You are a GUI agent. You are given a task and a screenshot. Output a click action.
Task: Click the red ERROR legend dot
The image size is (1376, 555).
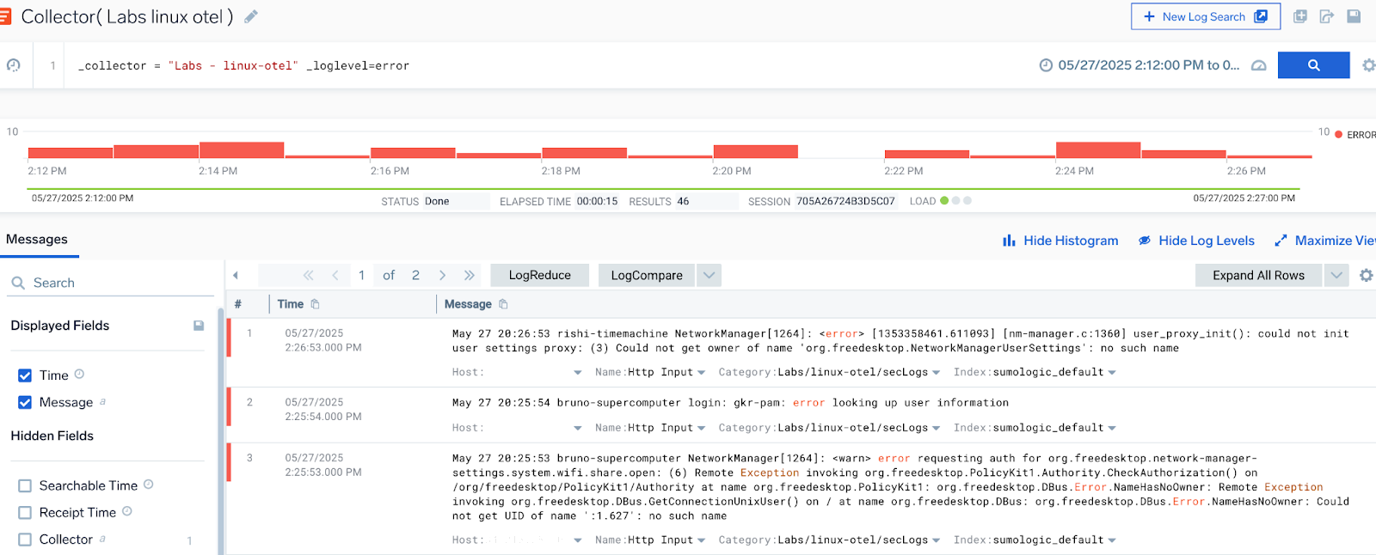[x=1338, y=135]
